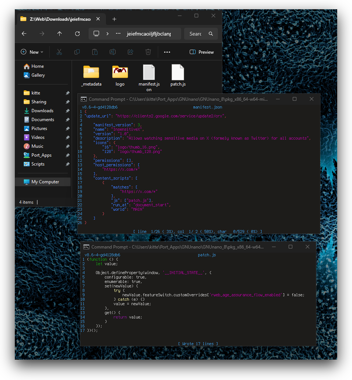
Task: Click the 4 items status text
Action: [x=26, y=202]
